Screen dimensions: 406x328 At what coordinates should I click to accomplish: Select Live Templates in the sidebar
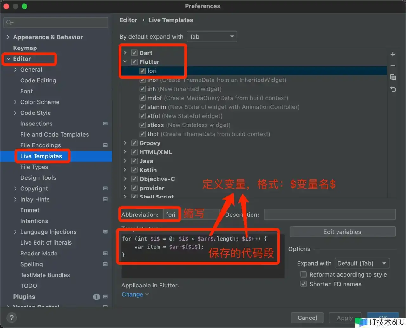41,156
